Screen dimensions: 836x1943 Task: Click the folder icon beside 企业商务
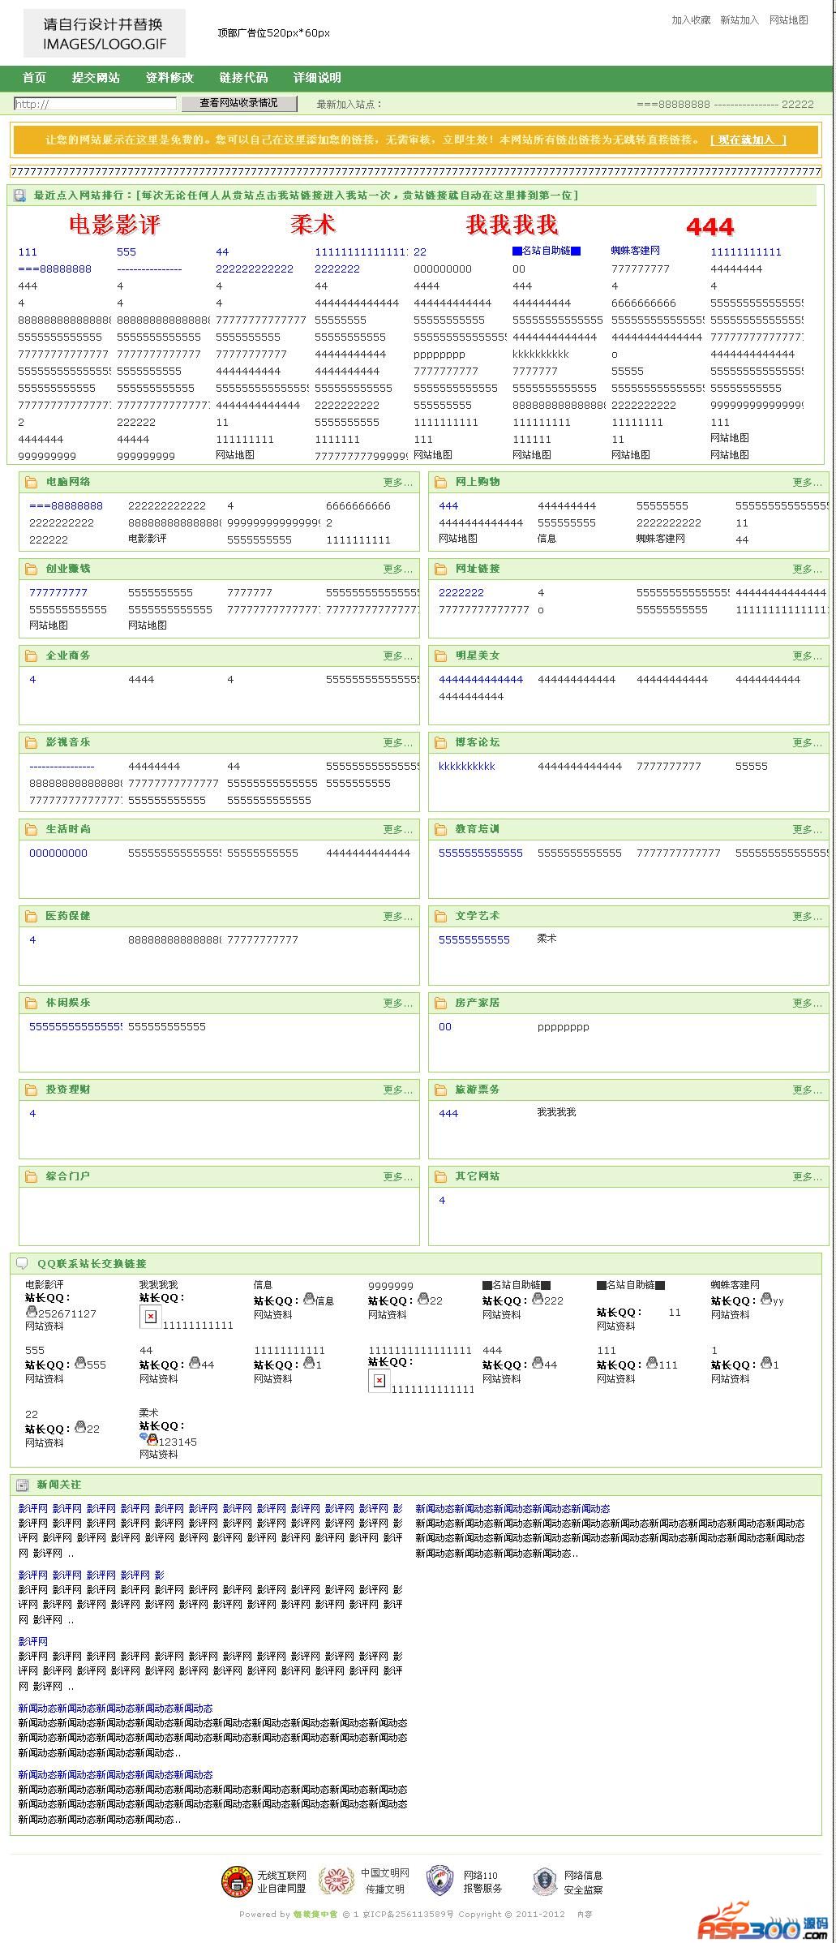pyautogui.click(x=32, y=656)
